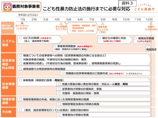
Task: Tick the 情報管理担当者向け研修の実施 checkbox
Action: pyautogui.click(x=60, y=104)
